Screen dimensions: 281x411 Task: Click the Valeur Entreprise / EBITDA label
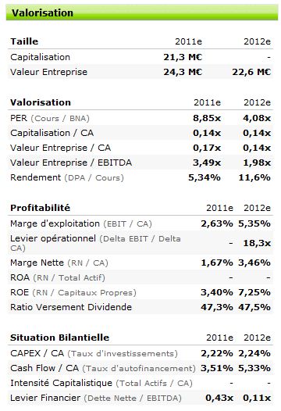point(71,163)
